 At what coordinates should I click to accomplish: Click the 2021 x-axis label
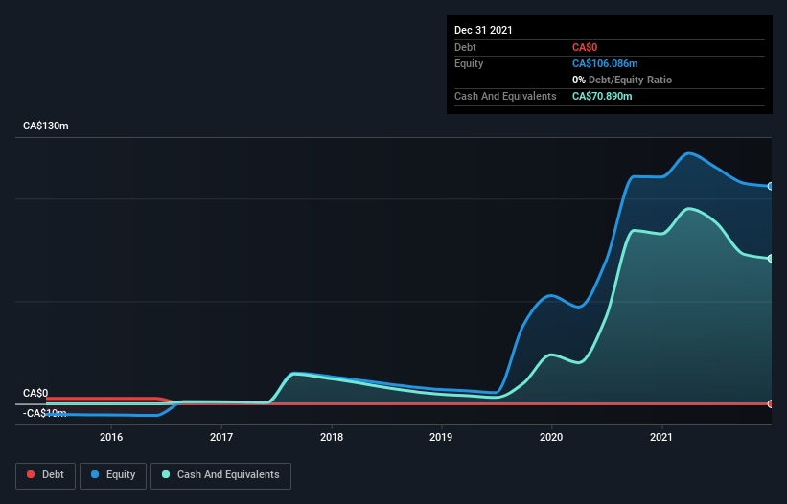click(661, 437)
